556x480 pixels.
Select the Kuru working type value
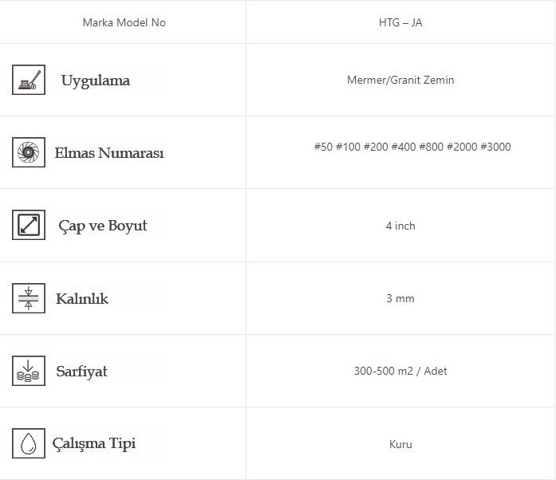tap(400, 444)
